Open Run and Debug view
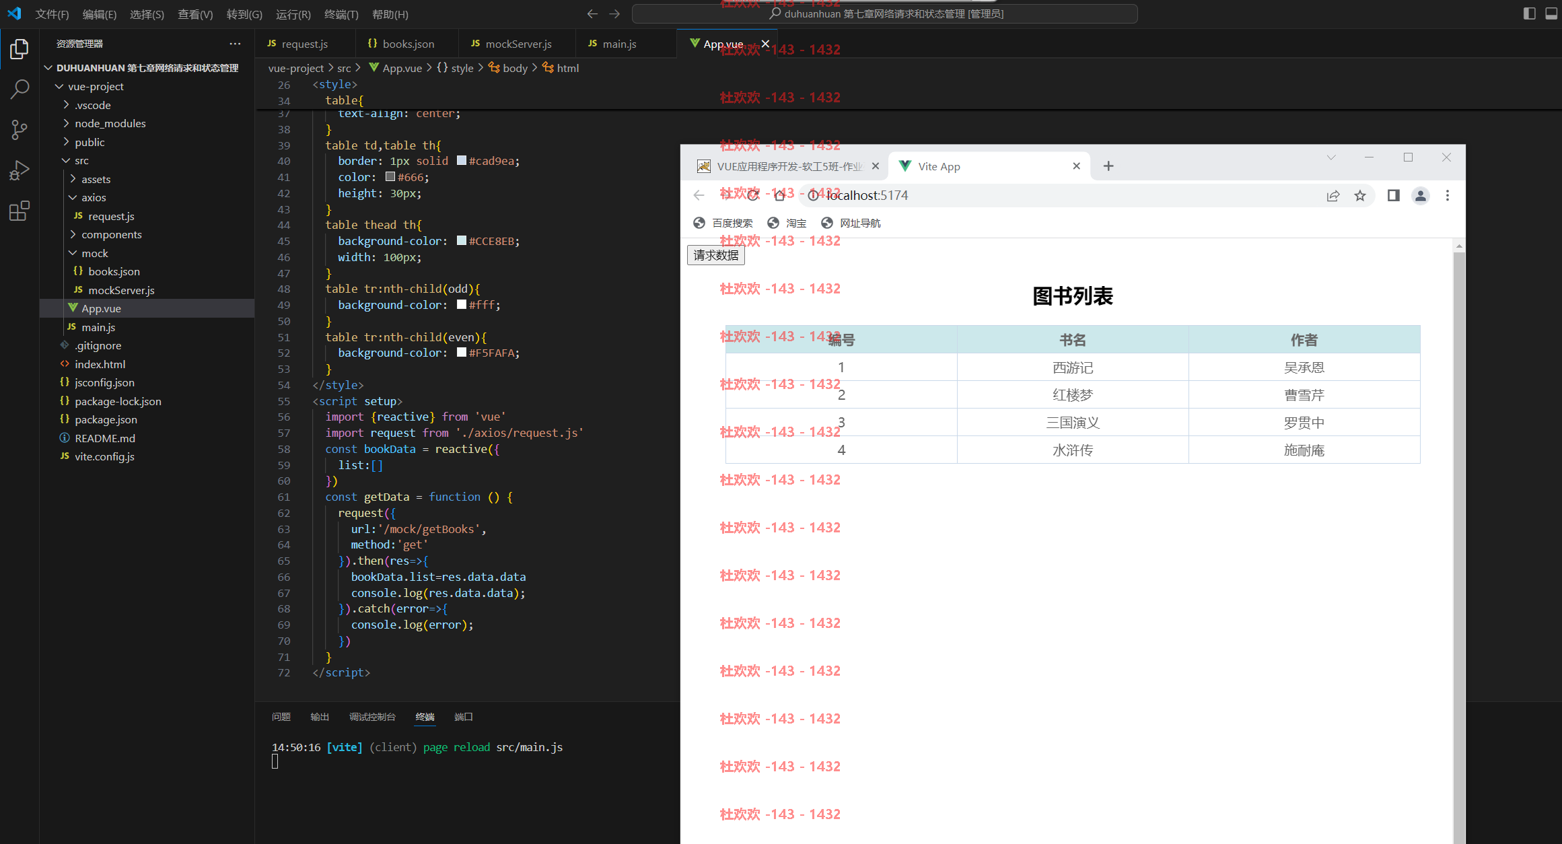Viewport: 1562px width, 844px height. (x=20, y=170)
